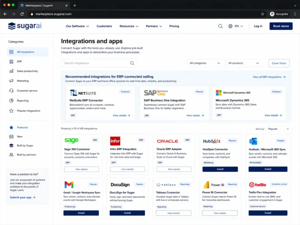Click the Twilio logo
The image size is (300, 225).
pos(257,185)
